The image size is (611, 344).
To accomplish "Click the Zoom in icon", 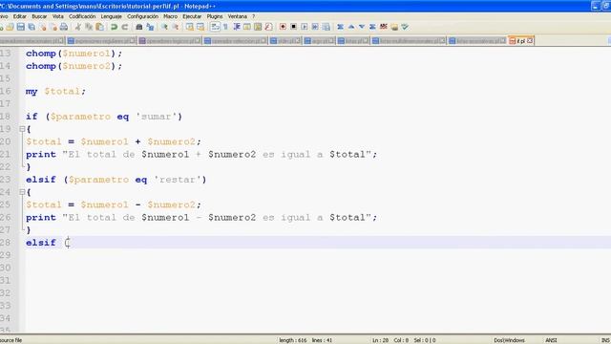I will pyautogui.click(x=164, y=27).
